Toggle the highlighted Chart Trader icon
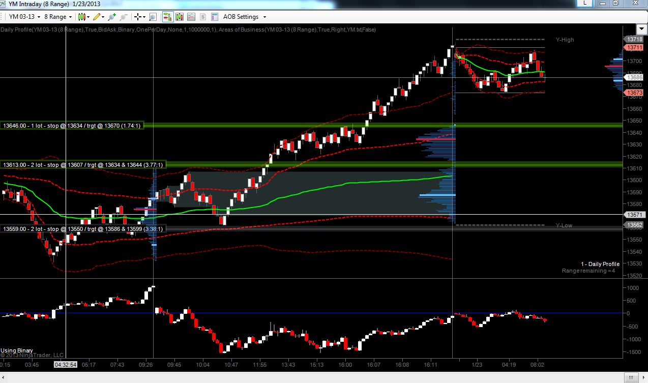 [x=167, y=17]
